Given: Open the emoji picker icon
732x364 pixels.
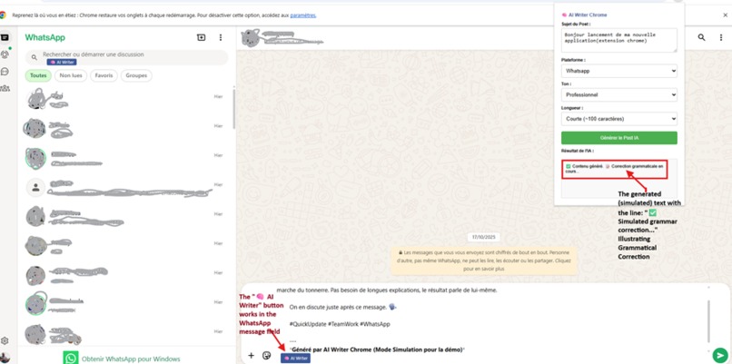Looking at the screenshot, I should tap(267, 356).
